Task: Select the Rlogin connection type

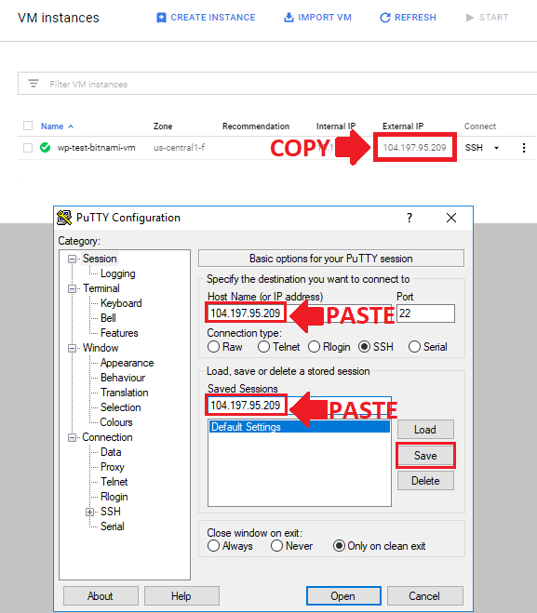Action: [x=314, y=347]
